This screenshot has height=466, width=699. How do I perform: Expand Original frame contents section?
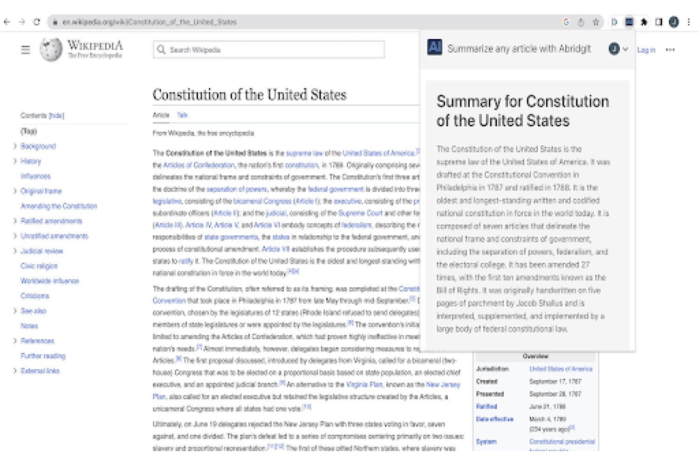pyautogui.click(x=15, y=191)
